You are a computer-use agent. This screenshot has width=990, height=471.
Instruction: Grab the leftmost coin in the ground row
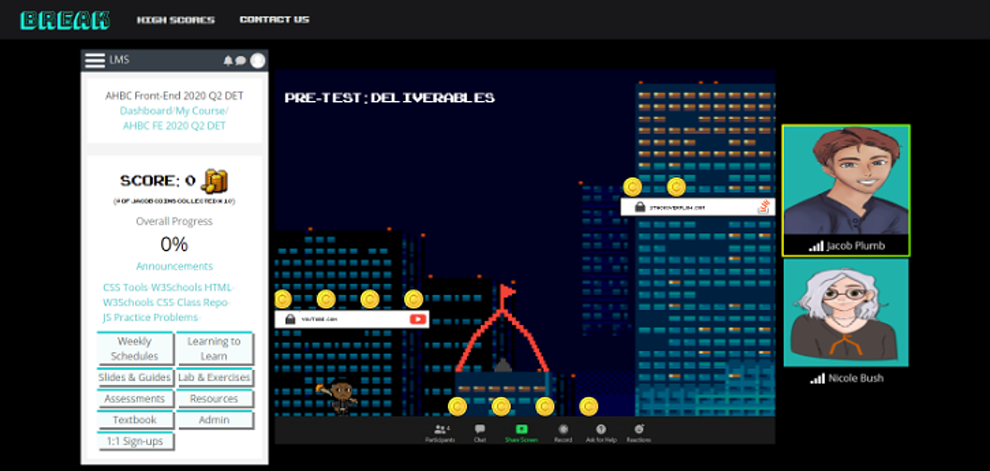457,407
